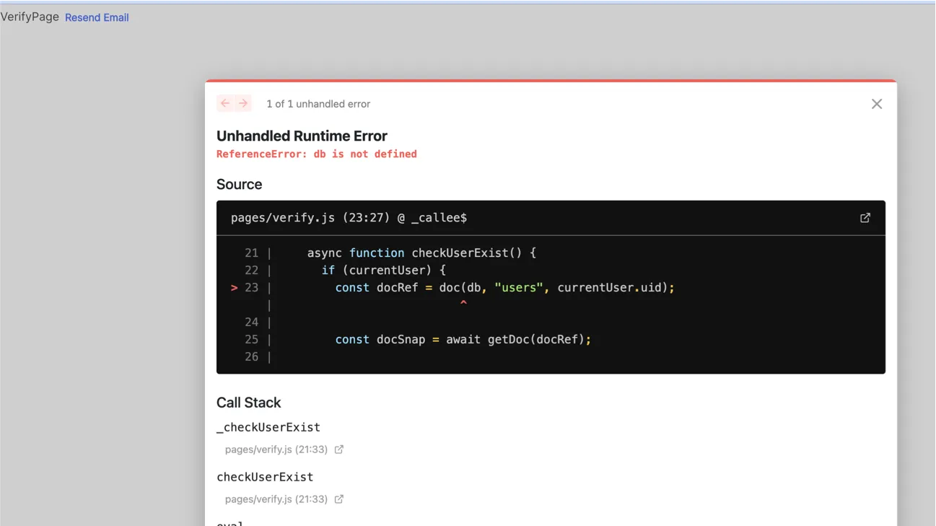The image size is (936, 526).
Task: Select the Unhandled Runtime Error title
Action: pyautogui.click(x=302, y=136)
